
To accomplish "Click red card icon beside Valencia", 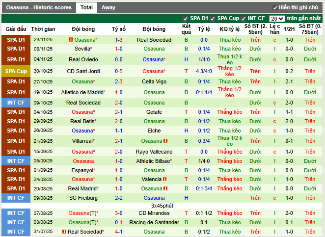I will pos(165,179).
